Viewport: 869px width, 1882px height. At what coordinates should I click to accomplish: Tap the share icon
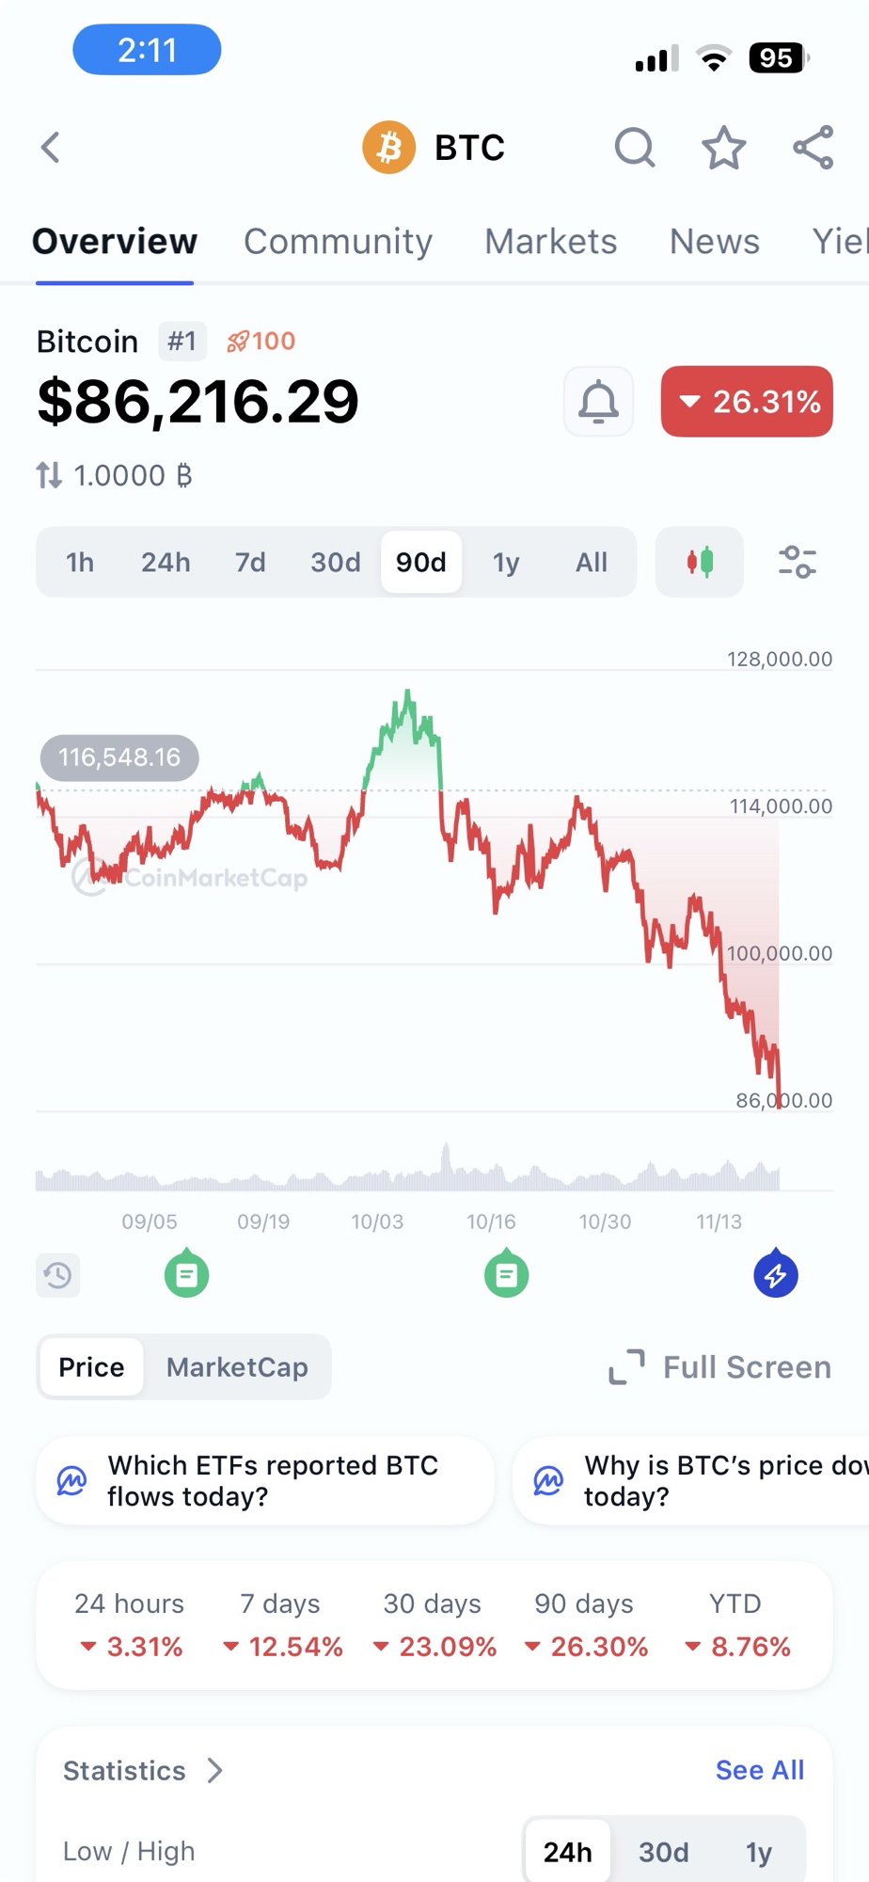coord(814,148)
